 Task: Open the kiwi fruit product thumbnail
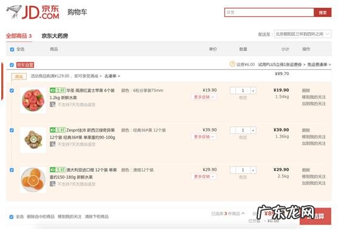click(33, 140)
